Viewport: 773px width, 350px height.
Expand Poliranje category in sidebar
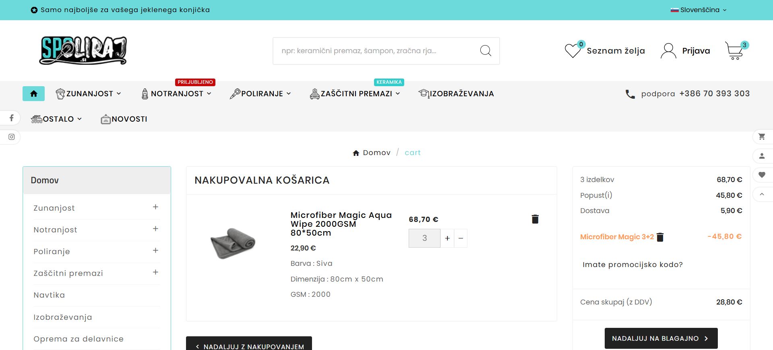point(155,251)
